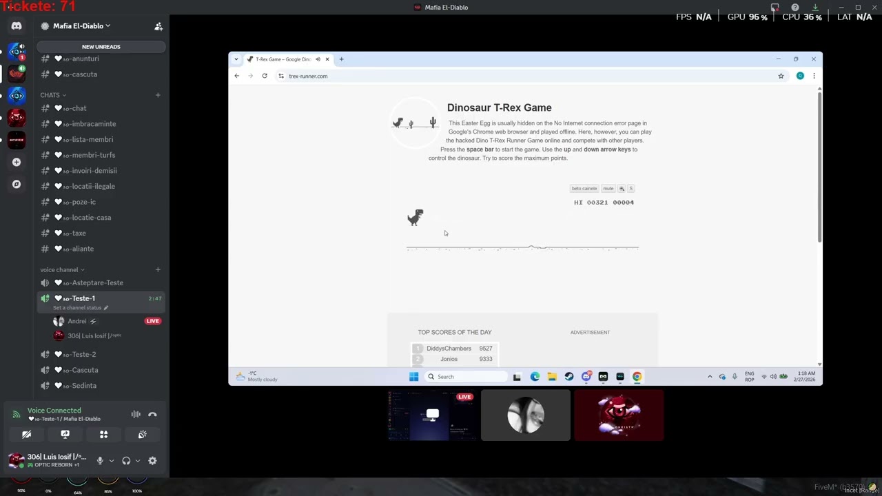Click LIVE badge next to Andrei

coord(153,321)
